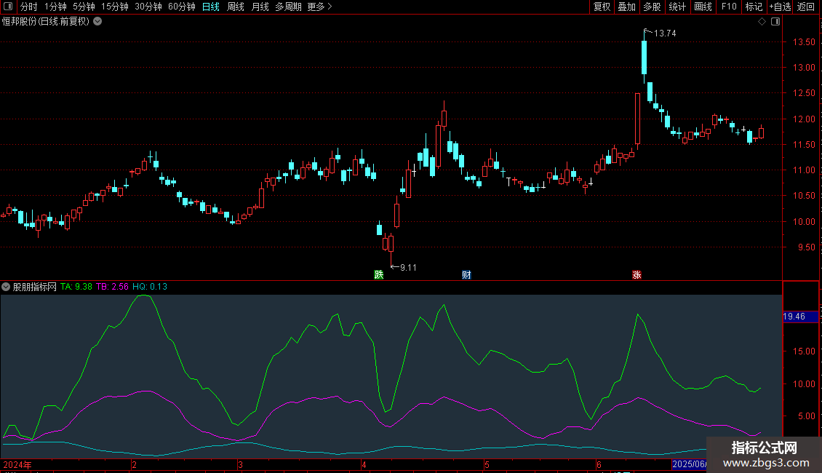Expand the 更多 periods menu
This screenshot has height=473, width=822.
[319, 7]
